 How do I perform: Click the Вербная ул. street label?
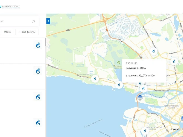173,53
